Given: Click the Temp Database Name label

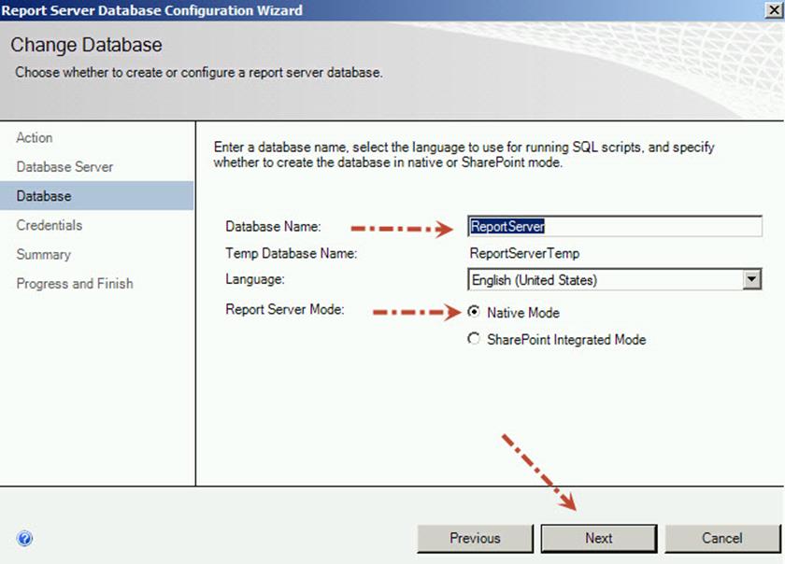Looking at the screenshot, I should 291,253.
